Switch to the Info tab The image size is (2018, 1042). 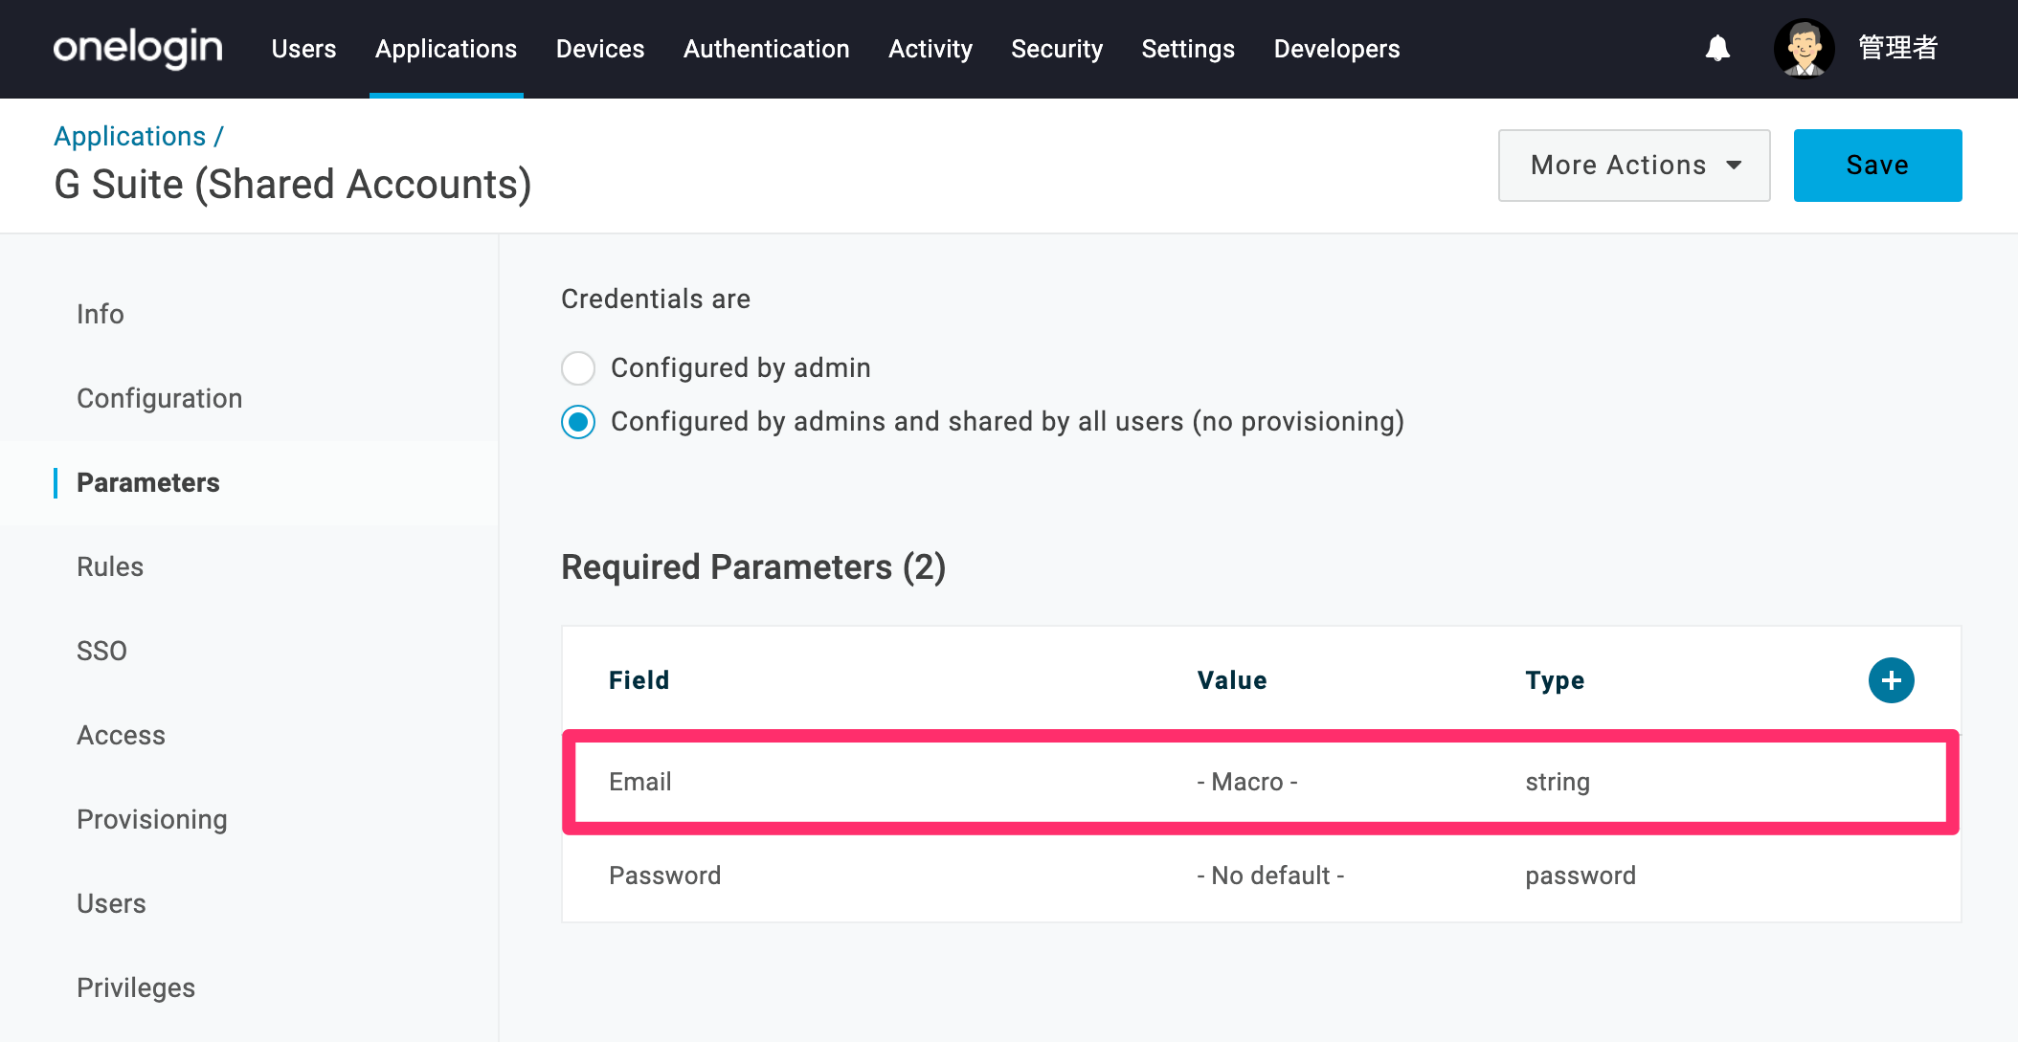pos(101,314)
